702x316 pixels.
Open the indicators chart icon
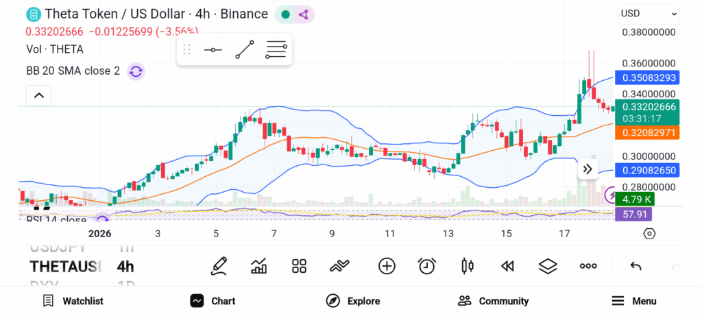[259, 266]
